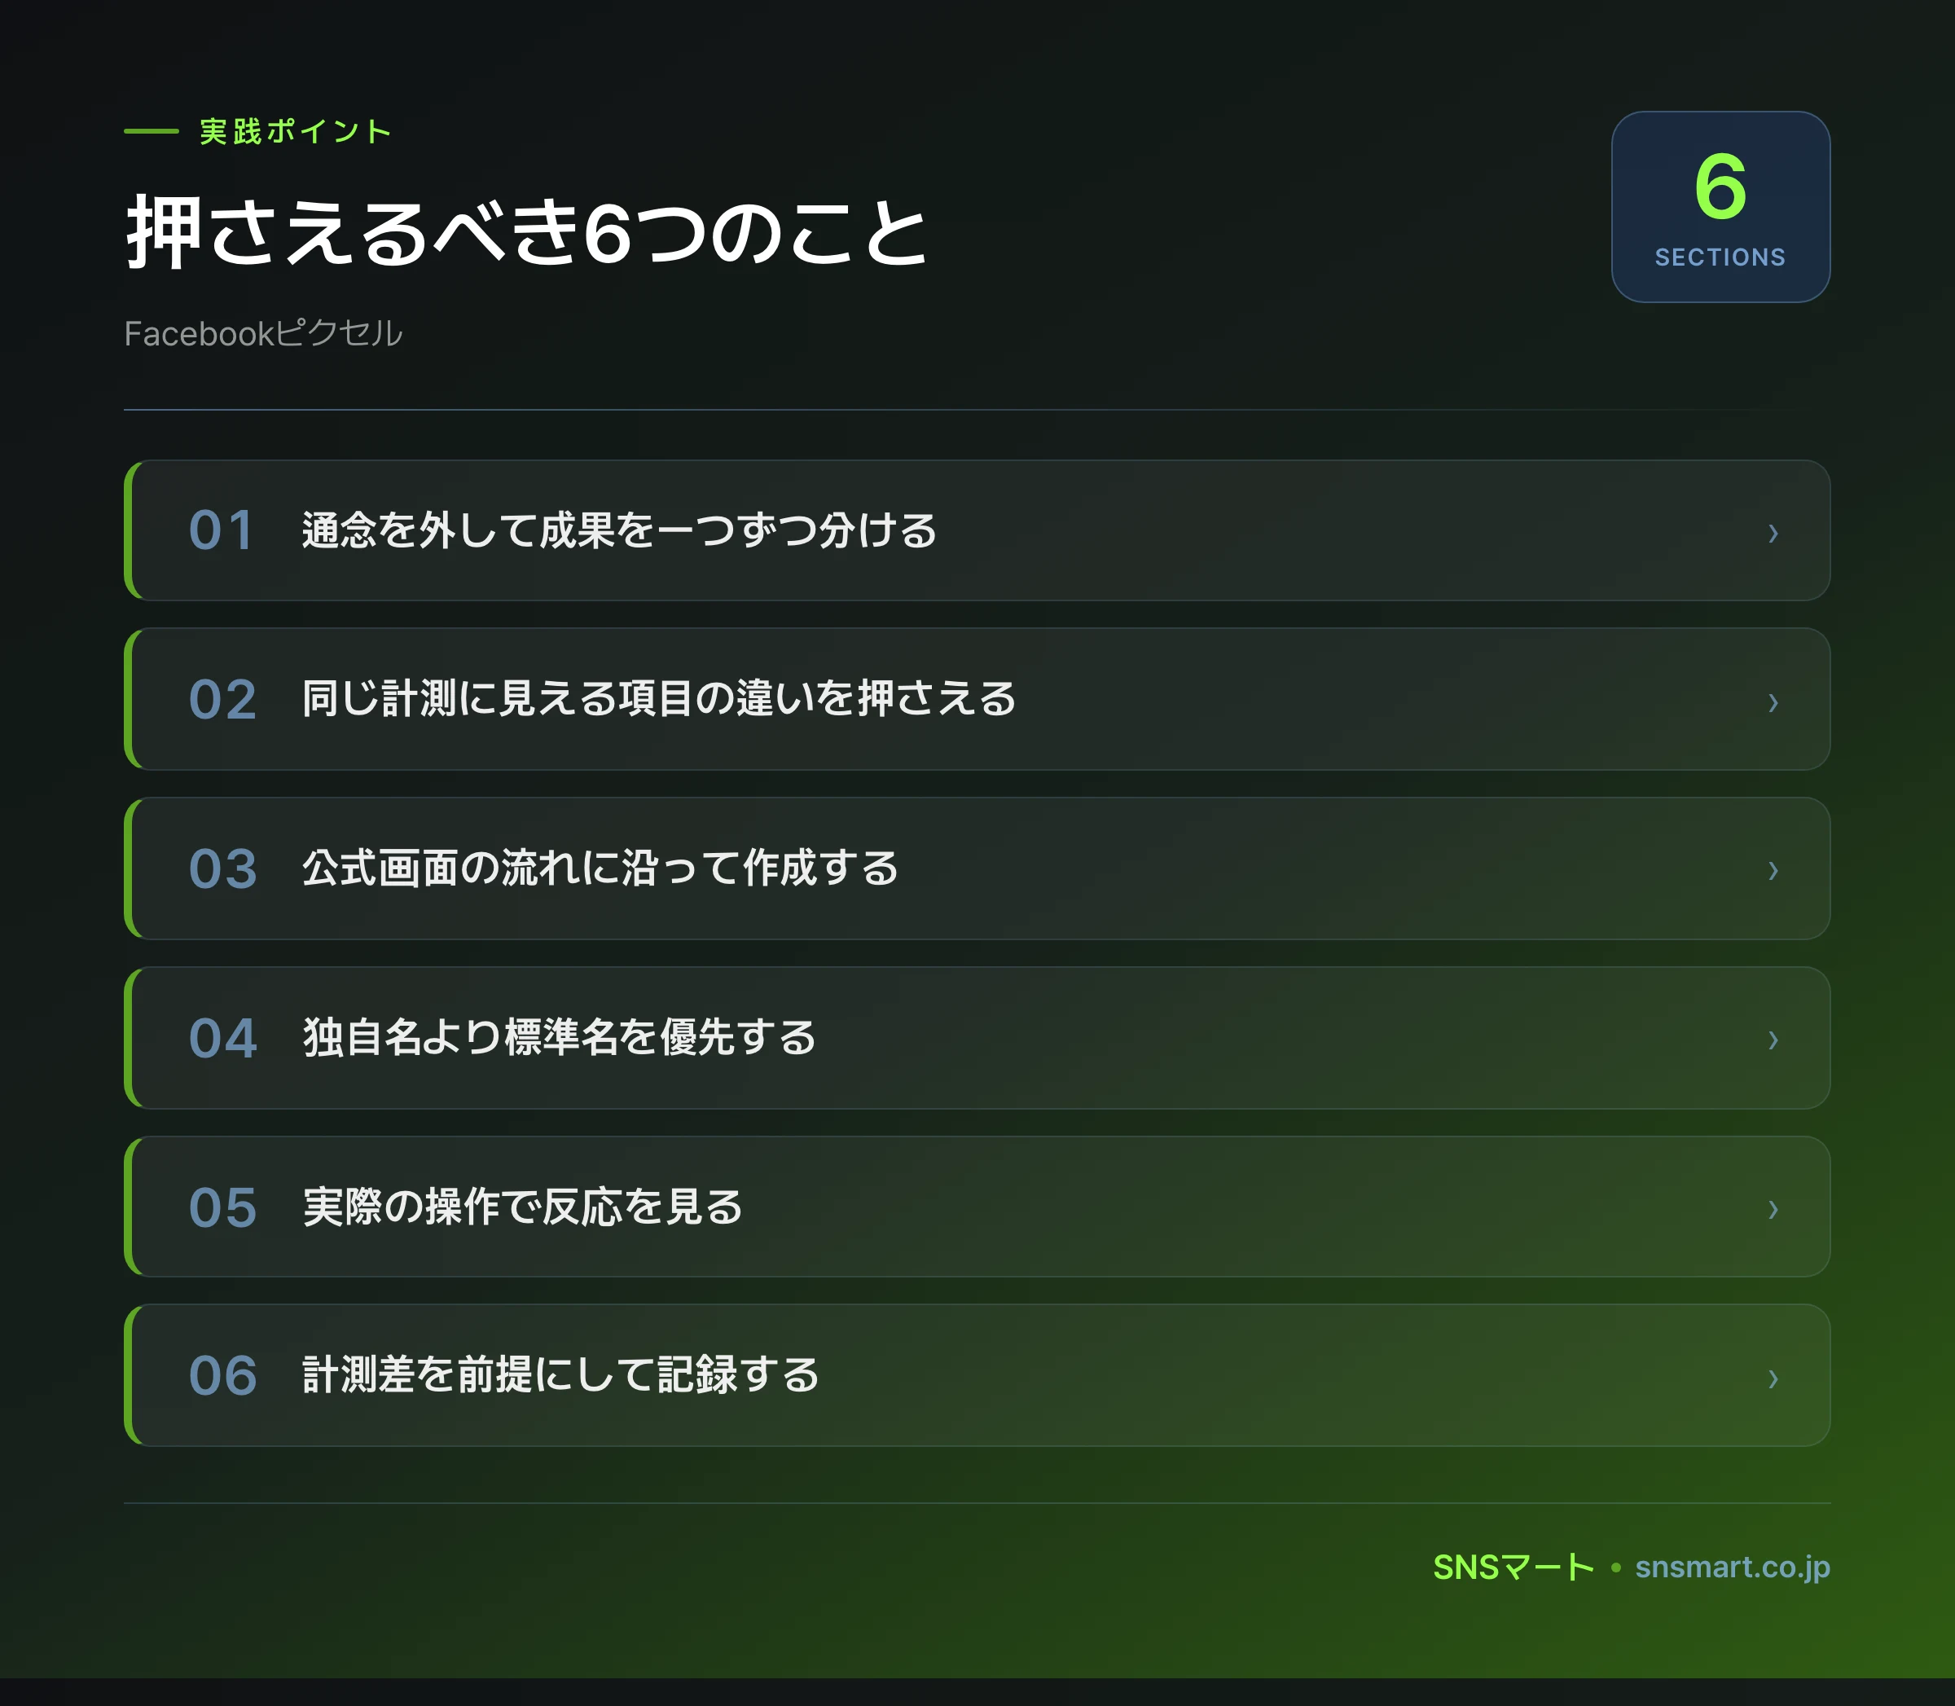Click the number 02 label
Viewport: 1955px width, 1706px height.
(x=222, y=700)
